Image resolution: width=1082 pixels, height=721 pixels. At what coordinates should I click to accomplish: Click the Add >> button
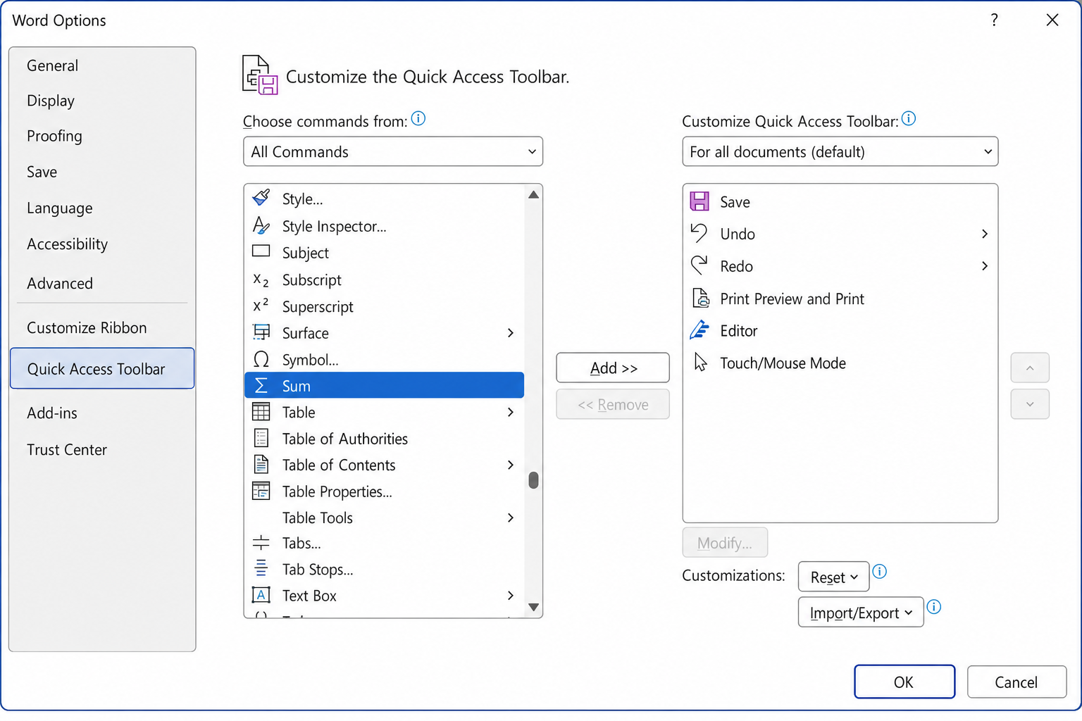tap(613, 368)
